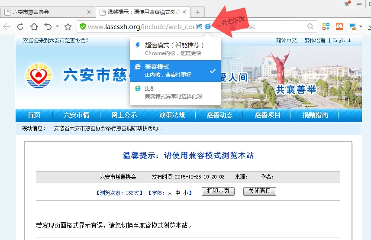Go to browser home page icon
Image resolution: width=371 pixels, height=240 pixels.
[34, 27]
